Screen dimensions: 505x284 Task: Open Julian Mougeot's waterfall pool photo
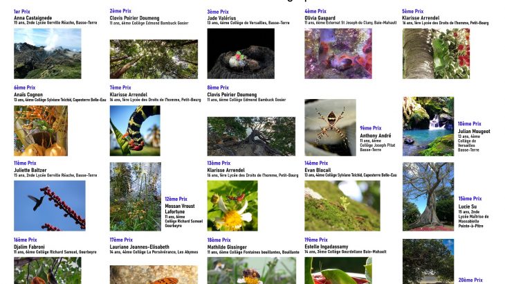(x=428, y=126)
